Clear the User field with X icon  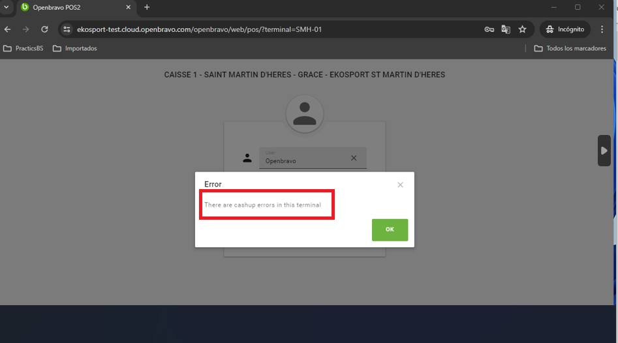(354, 158)
